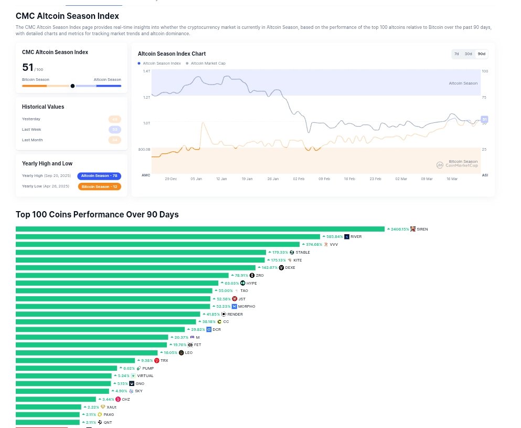
Task: Toggle Altcoin Market Cap legend series
Action: [x=206, y=63]
